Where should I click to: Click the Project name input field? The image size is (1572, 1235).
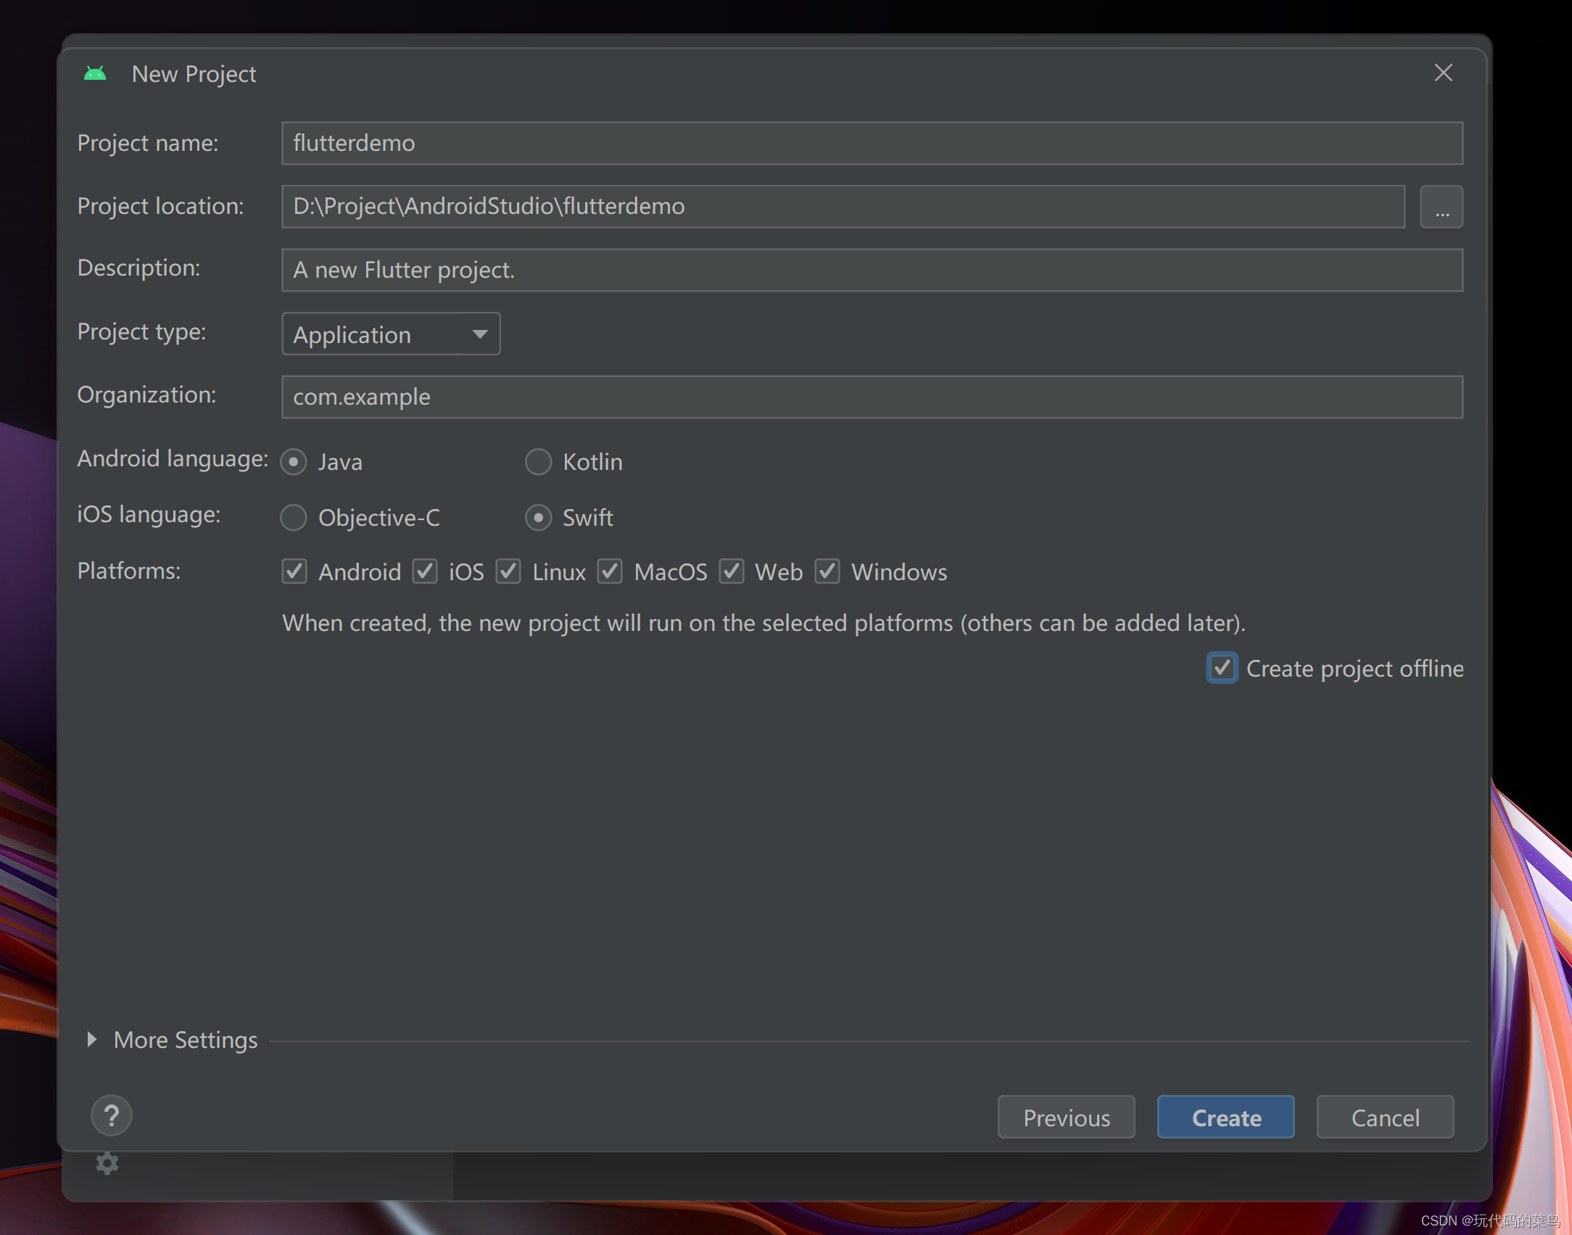pyautogui.click(x=872, y=144)
